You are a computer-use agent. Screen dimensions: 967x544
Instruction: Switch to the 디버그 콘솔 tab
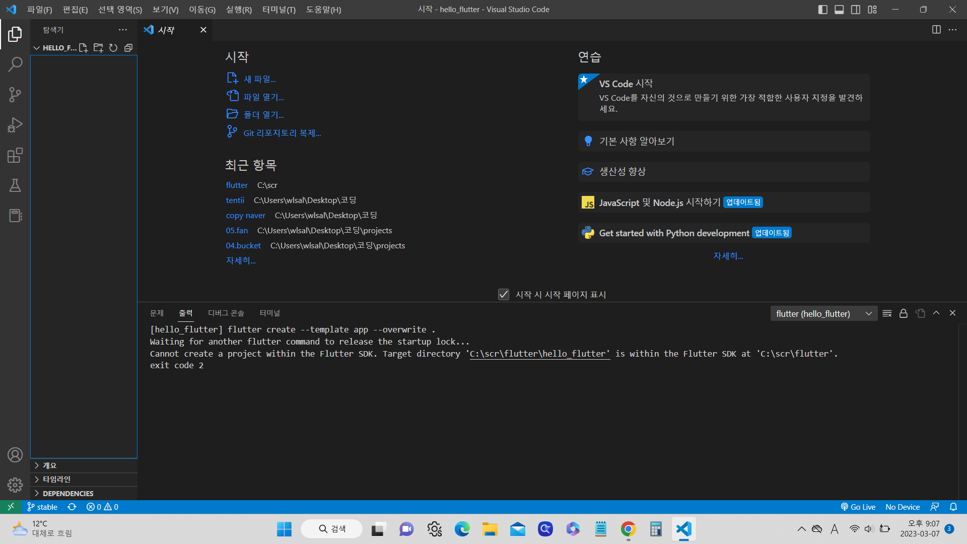point(226,313)
